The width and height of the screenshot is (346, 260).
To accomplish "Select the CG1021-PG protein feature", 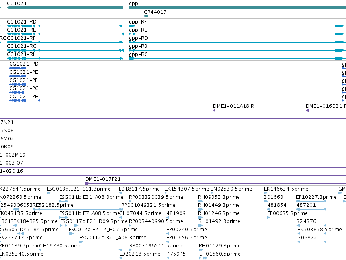I will click(17, 92).
